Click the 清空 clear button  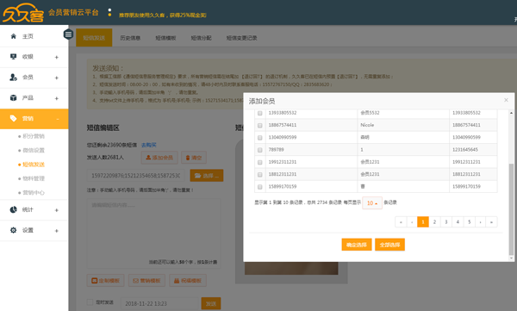(194, 158)
